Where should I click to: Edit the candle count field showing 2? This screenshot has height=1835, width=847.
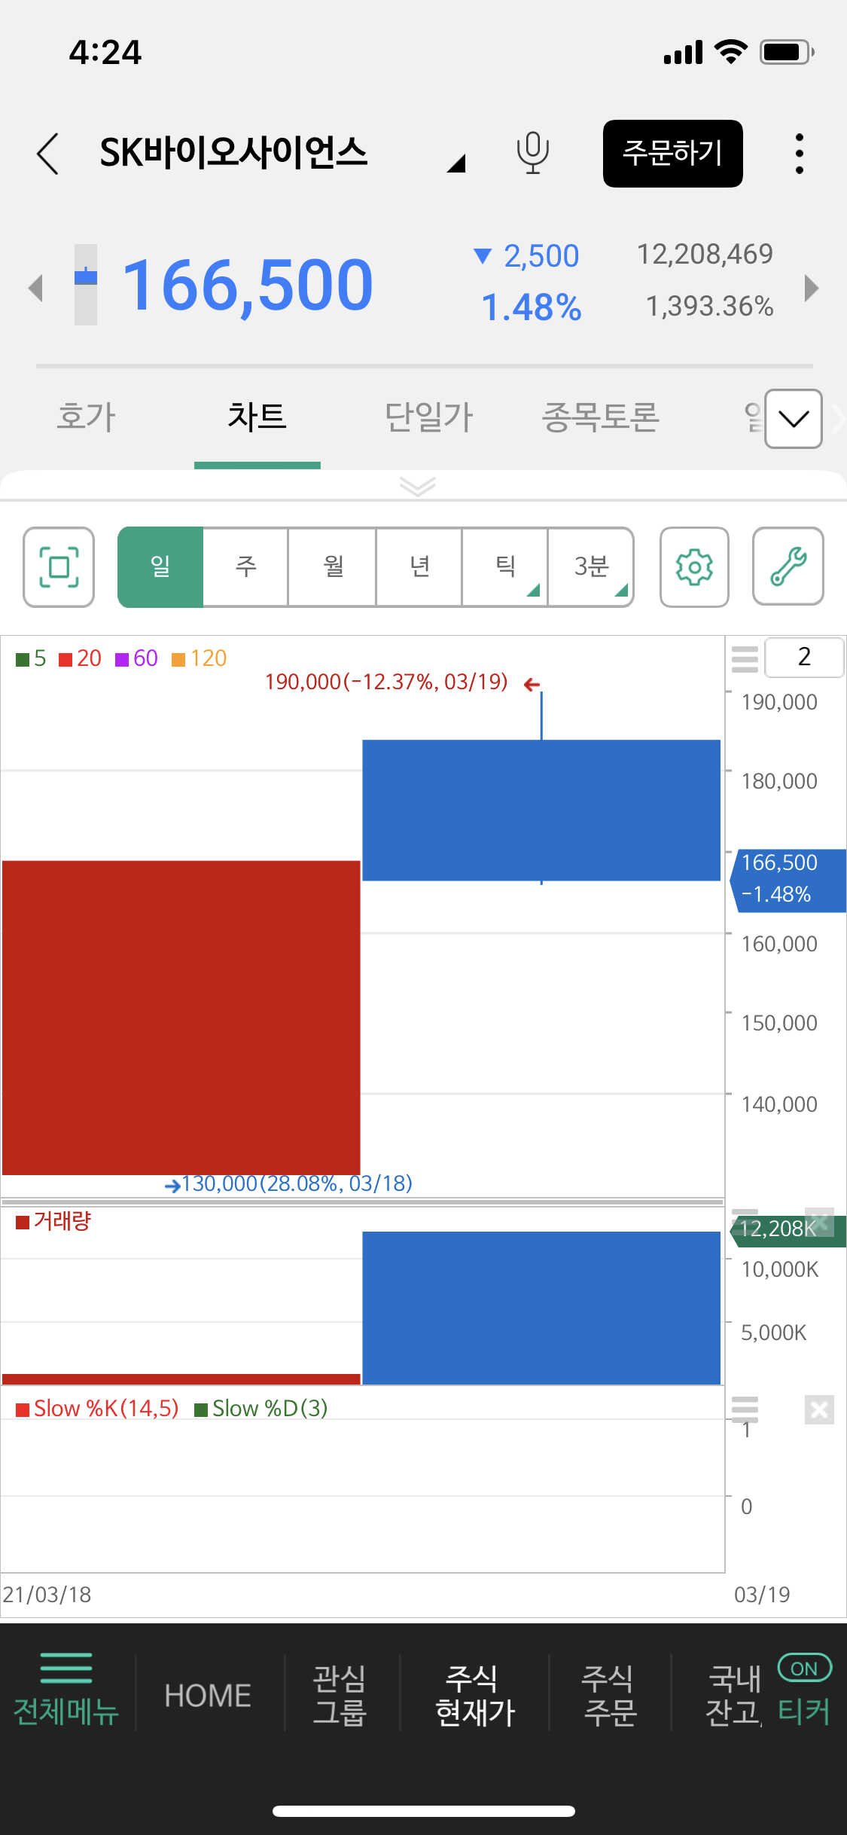(x=804, y=657)
